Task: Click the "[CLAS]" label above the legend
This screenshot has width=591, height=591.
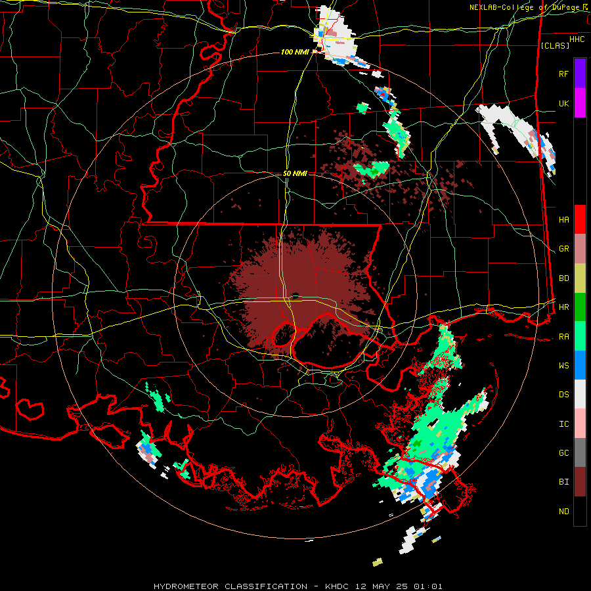Action: (555, 45)
